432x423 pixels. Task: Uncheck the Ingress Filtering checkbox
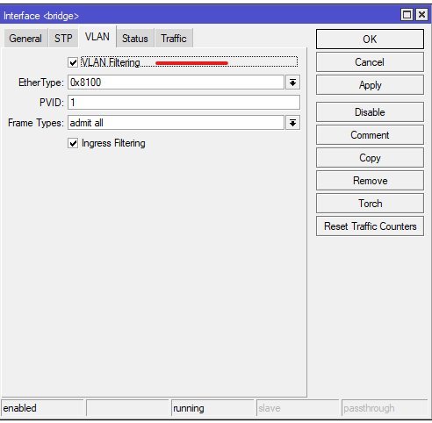point(73,143)
